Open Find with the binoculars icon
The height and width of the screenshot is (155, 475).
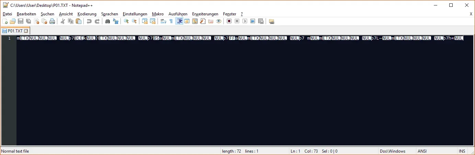pos(108,21)
